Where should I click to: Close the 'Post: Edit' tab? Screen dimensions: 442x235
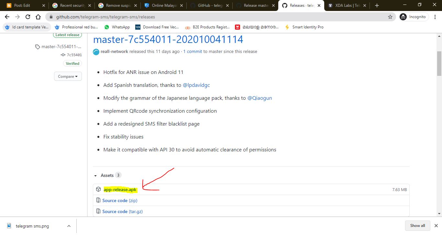(x=43, y=5)
